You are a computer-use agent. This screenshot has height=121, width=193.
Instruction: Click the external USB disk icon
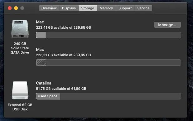tap(20, 90)
